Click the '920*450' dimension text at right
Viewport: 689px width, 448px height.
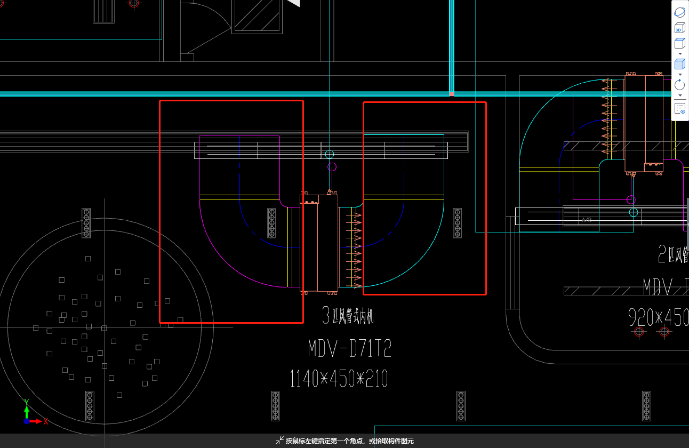[x=659, y=317]
